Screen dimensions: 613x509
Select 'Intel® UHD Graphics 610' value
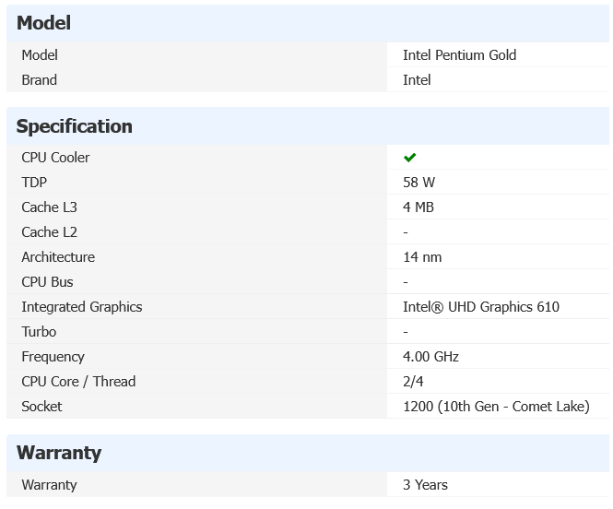tap(481, 307)
